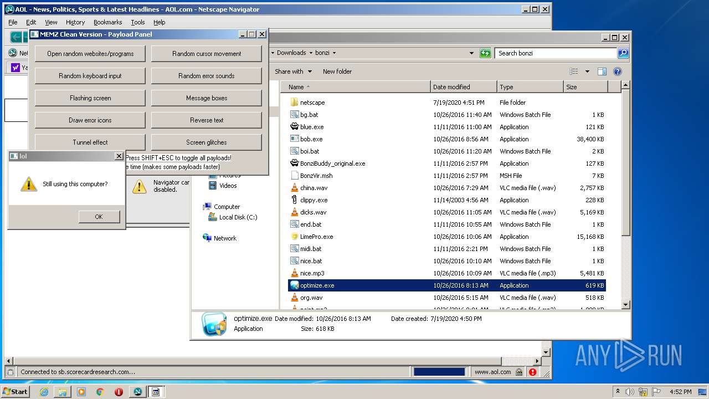Click the Action Center flag tray icon
The width and height of the screenshot is (709, 399).
tap(656, 392)
